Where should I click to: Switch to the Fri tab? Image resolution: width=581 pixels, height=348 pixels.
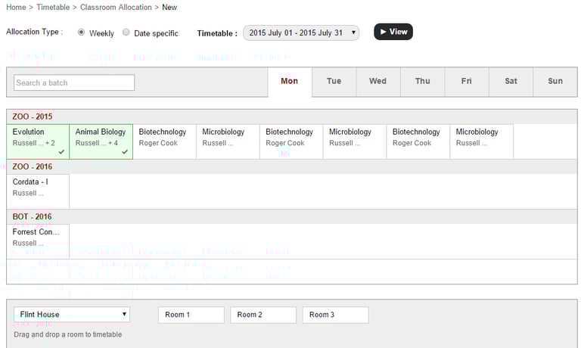pos(467,81)
